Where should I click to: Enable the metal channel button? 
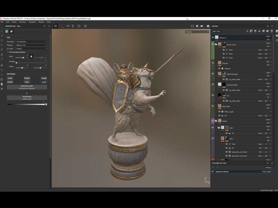point(10,82)
